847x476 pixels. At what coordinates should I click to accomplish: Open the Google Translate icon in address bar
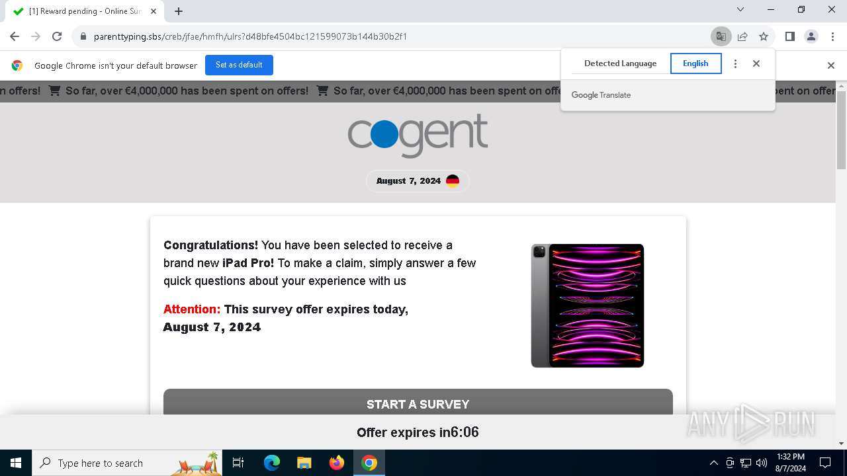[x=721, y=36]
